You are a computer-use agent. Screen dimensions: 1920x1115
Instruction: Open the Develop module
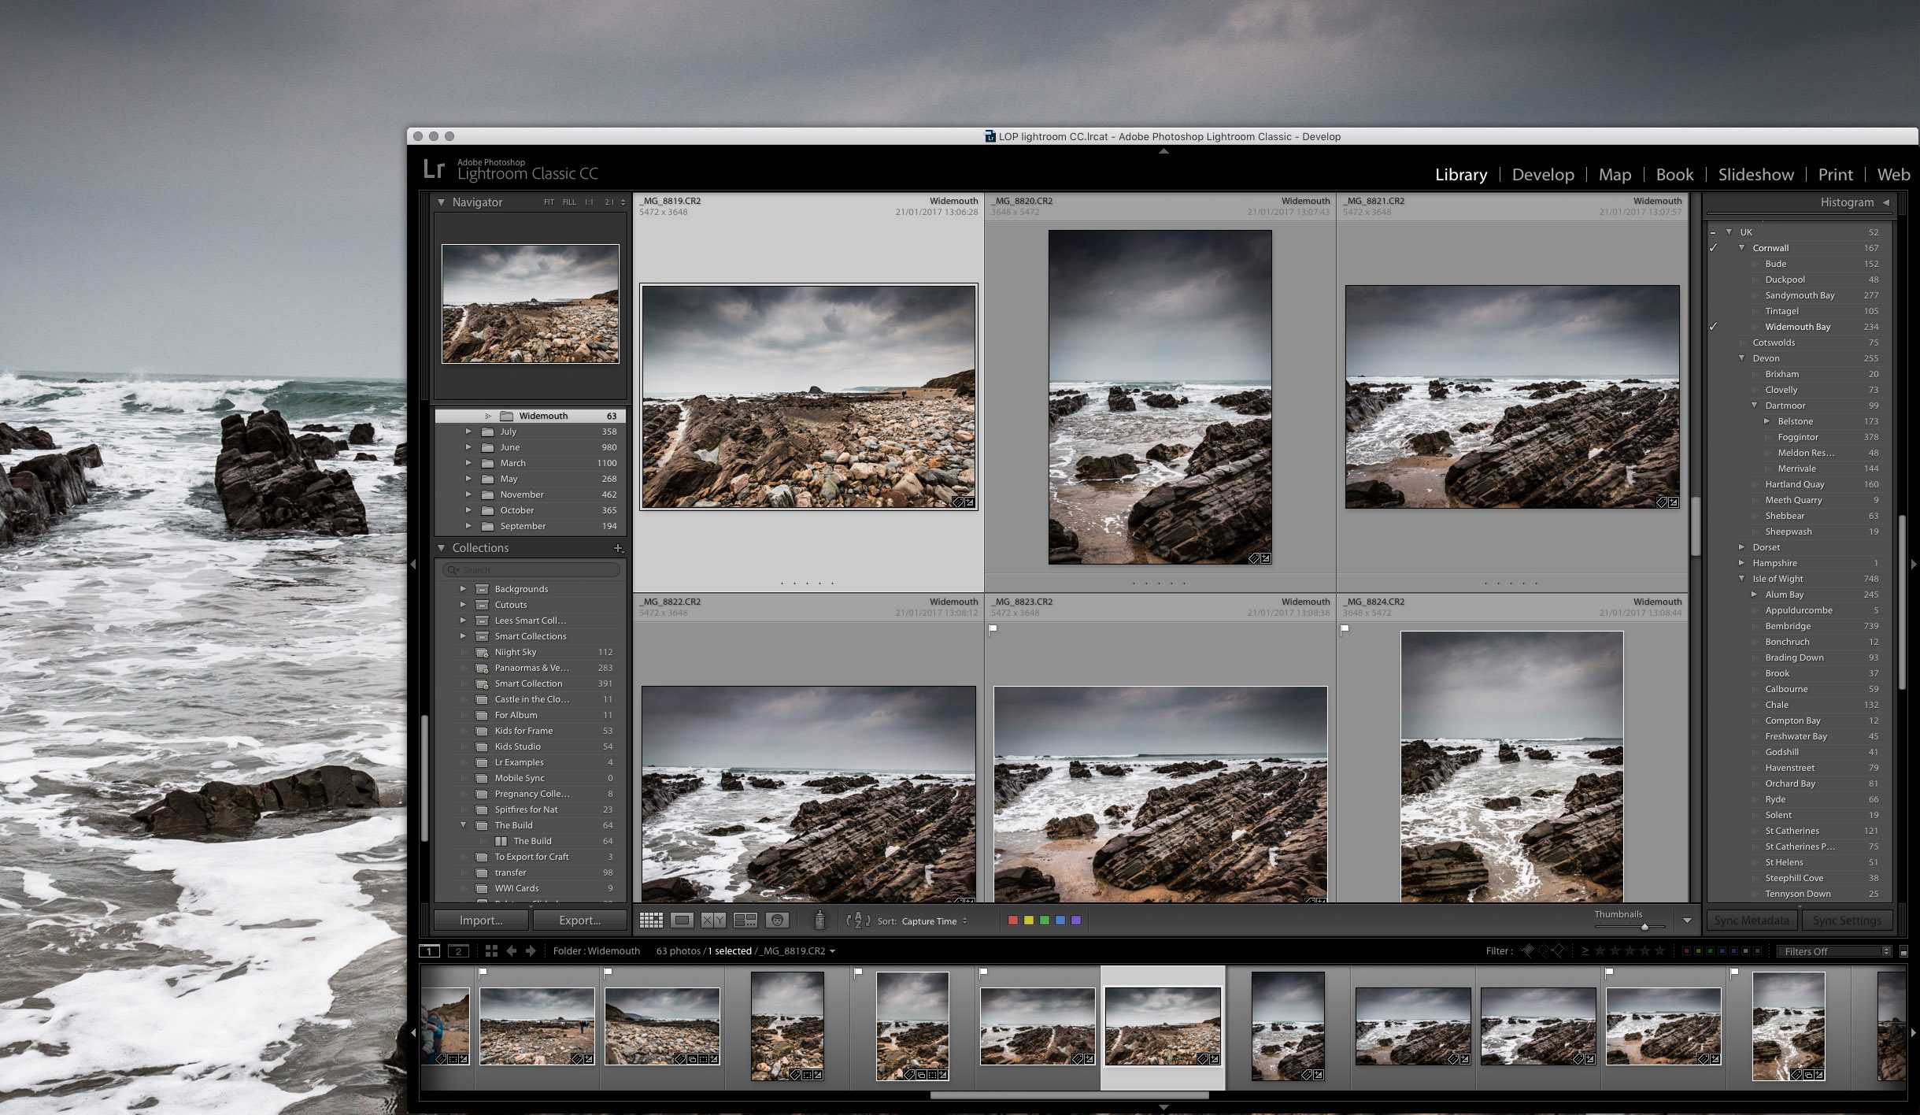point(1543,175)
